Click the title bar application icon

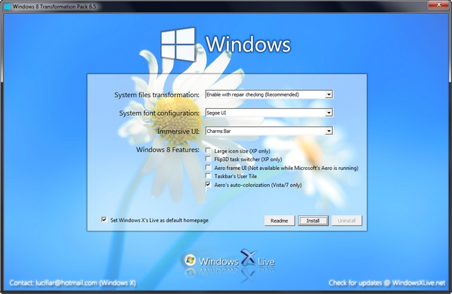tap(7, 6)
